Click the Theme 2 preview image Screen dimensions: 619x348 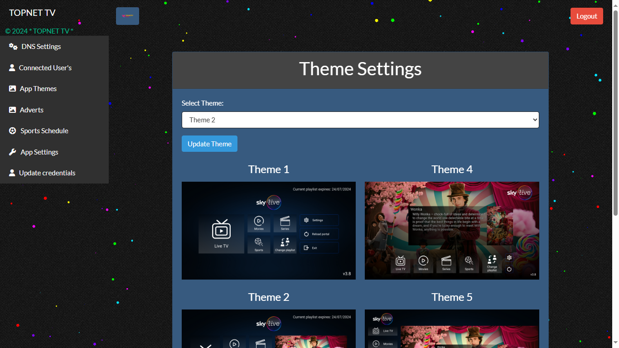coord(269,329)
